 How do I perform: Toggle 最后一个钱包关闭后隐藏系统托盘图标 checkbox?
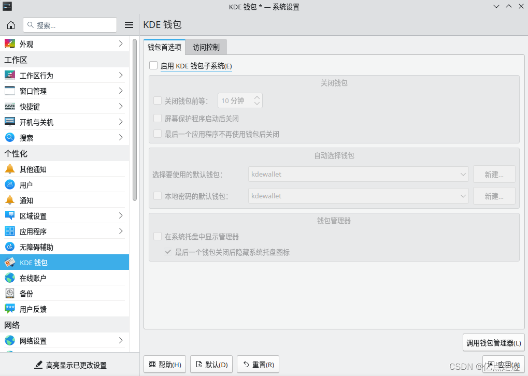click(x=168, y=252)
